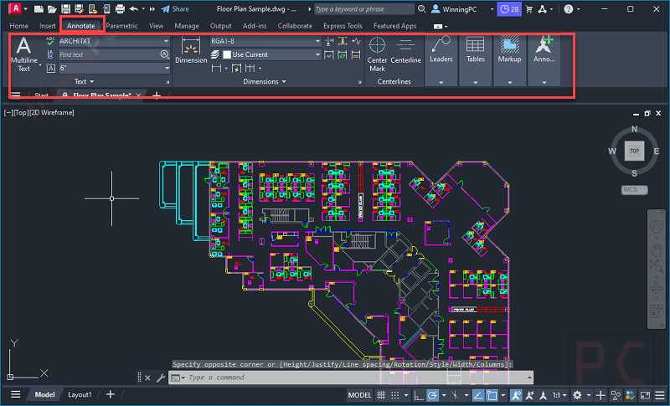Click the Pan hand icon in navigation bar
Image resolution: width=670 pixels, height=406 pixels.
pos(657,249)
